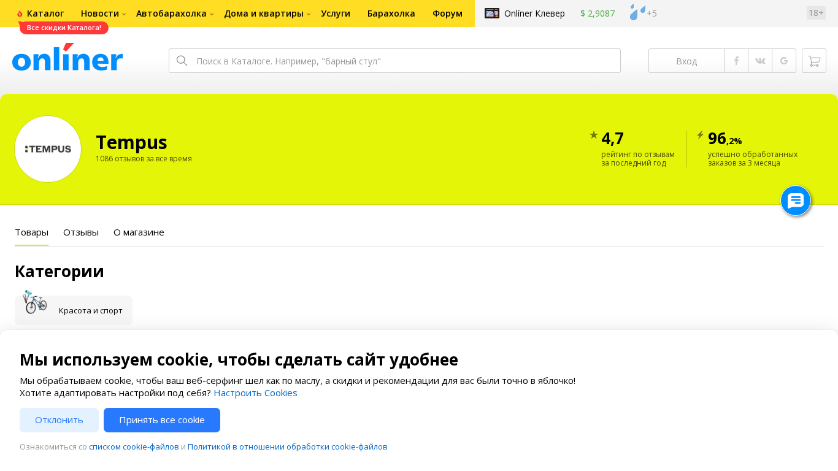
Task: Click the 96,2% processed orders value
Action: (725, 139)
